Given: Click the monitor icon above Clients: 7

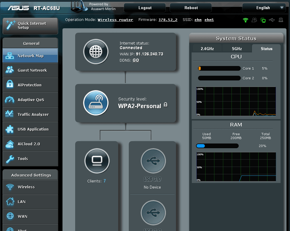Looking at the screenshot, I should pos(97,161).
